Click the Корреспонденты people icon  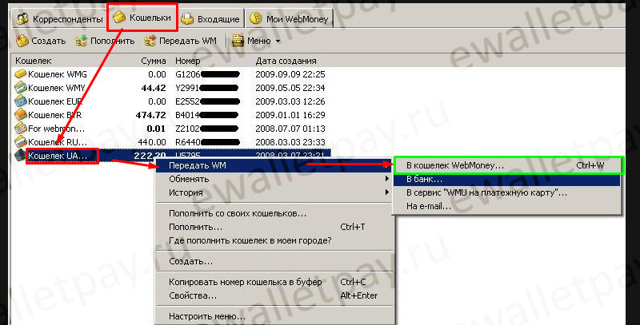[x=22, y=18]
